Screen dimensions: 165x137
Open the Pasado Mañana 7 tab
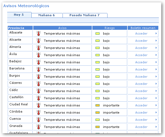pyautogui.click(x=84, y=15)
